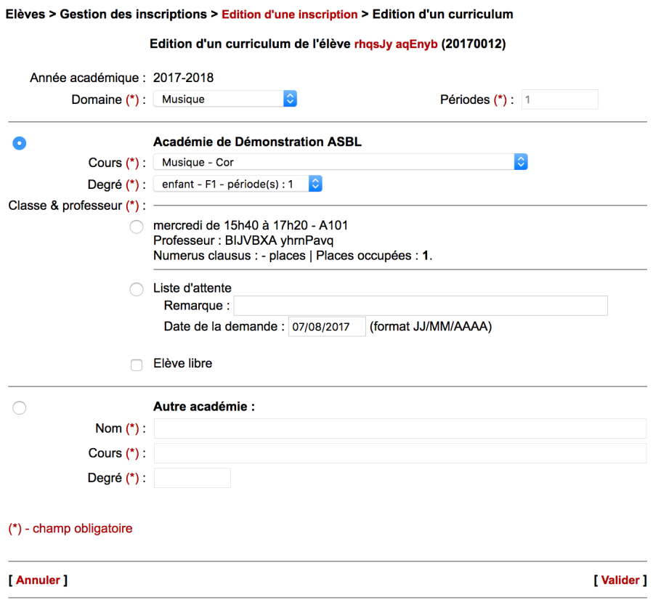Click the Date de la demande field
This screenshot has width=653, height=605.
coord(327,326)
